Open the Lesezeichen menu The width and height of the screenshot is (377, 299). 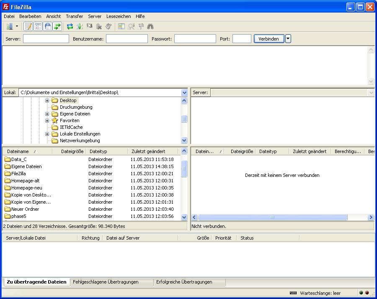(119, 16)
